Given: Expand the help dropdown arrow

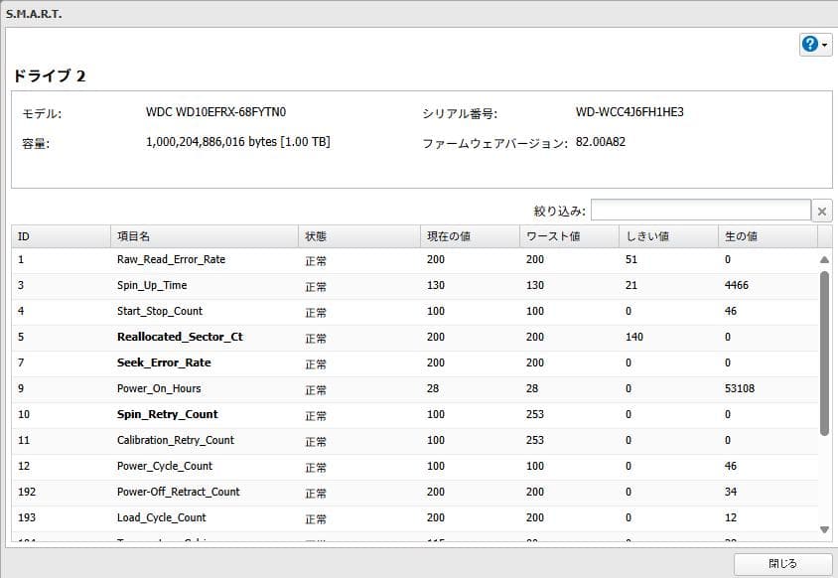Looking at the screenshot, I should [826, 47].
